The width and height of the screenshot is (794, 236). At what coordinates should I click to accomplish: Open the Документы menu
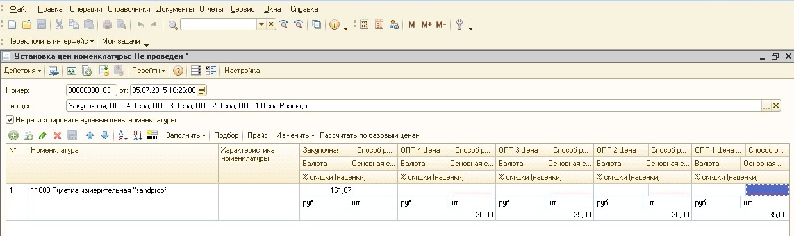click(175, 10)
